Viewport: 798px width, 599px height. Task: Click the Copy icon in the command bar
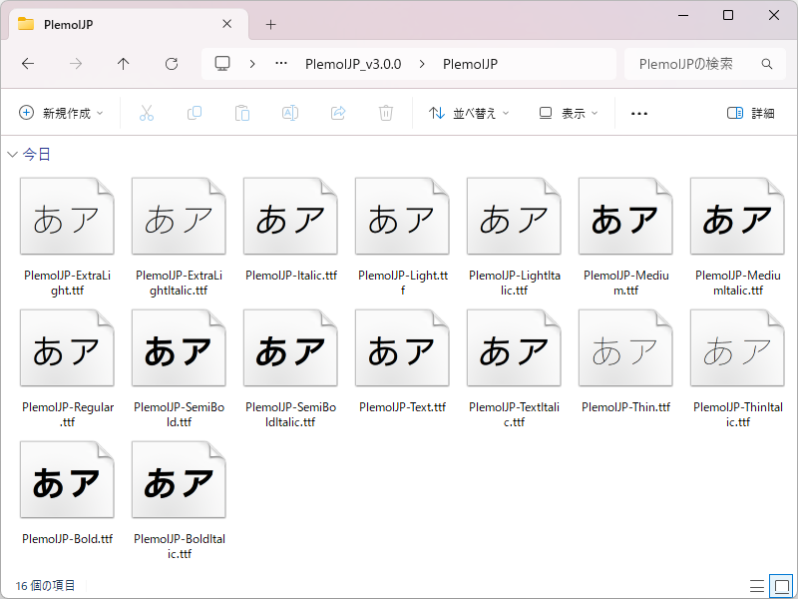click(x=195, y=113)
